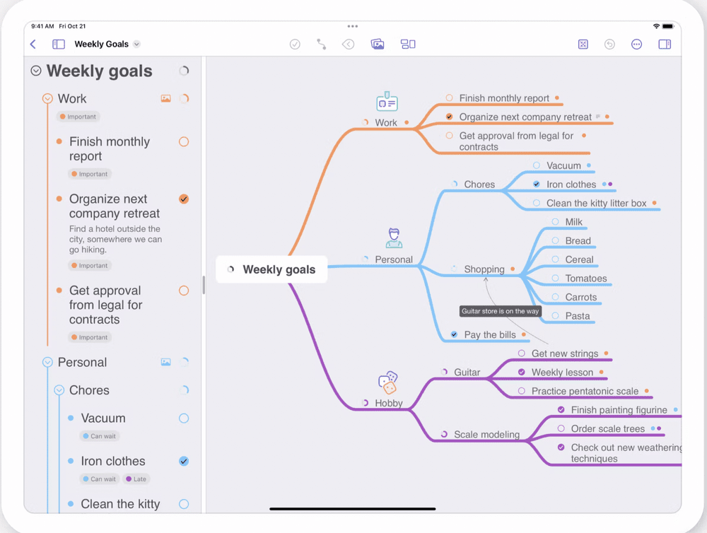Open the image gallery toolbar icon
Viewport: 707px width, 533px height.
coord(378,44)
